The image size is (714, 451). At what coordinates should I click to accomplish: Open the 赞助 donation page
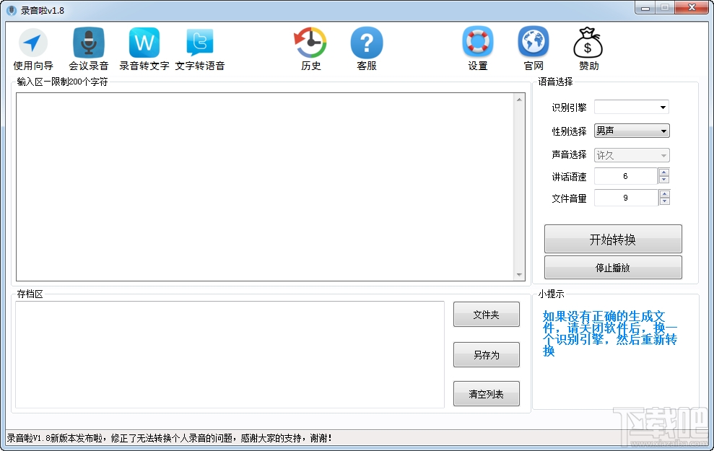pos(587,47)
